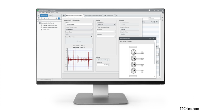Viewport: 201px width, 112px height.
Task: Collapse the Engine Vibe Test.flxproj tree node
Action: pyautogui.click(x=38, y=23)
